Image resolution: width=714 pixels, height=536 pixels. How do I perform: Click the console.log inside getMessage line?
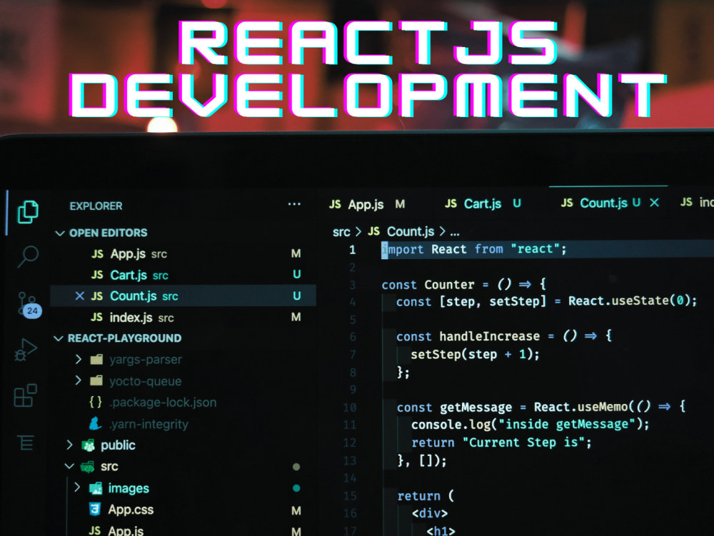530,425
